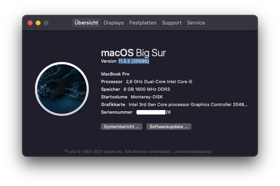280x186 pixels.
Task: Open the Lizenzvereinbarung link
Action: pyautogui.click(x=192, y=152)
